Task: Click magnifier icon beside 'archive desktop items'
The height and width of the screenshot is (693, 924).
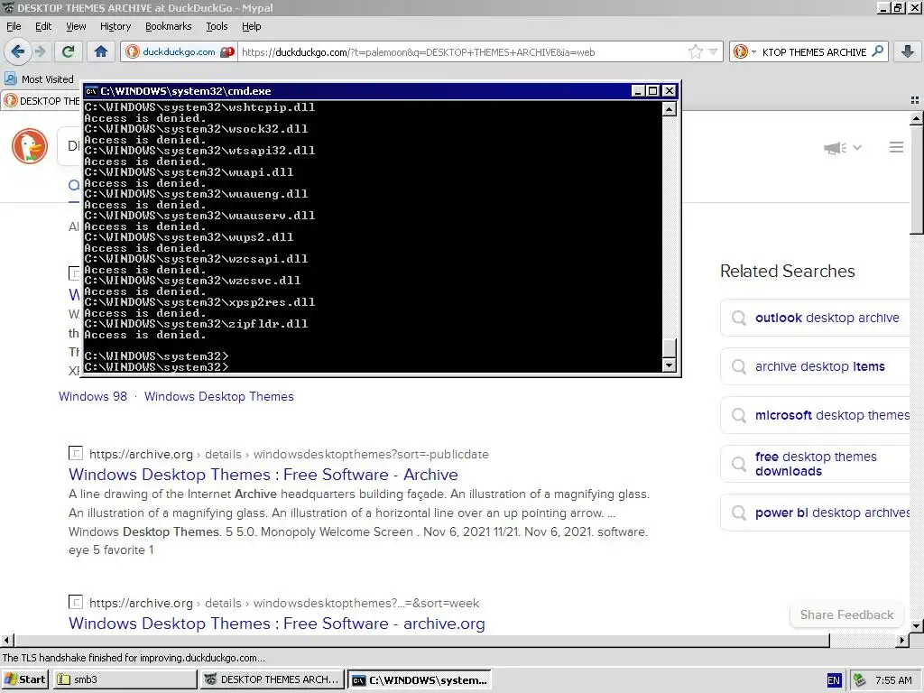Action: [739, 367]
